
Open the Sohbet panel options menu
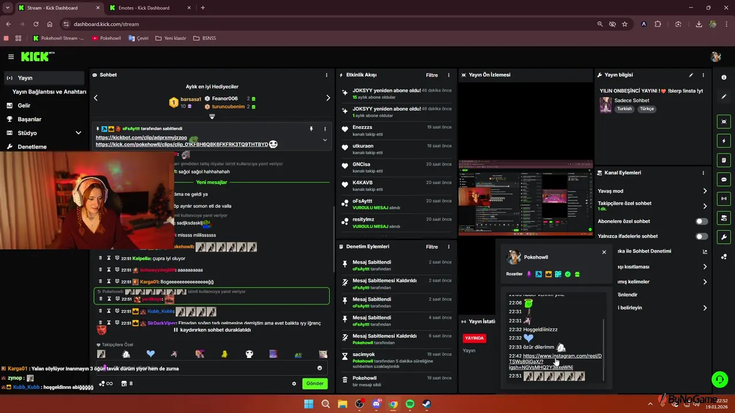[x=327, y=75]
